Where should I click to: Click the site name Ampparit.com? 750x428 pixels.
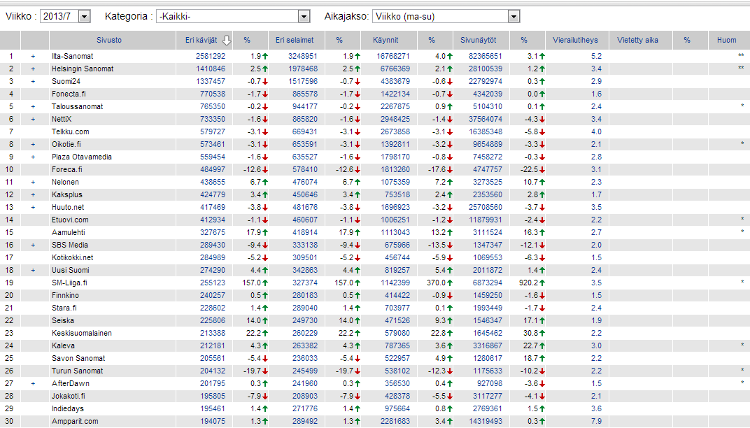pyautogui.click(x=75, y=421)
